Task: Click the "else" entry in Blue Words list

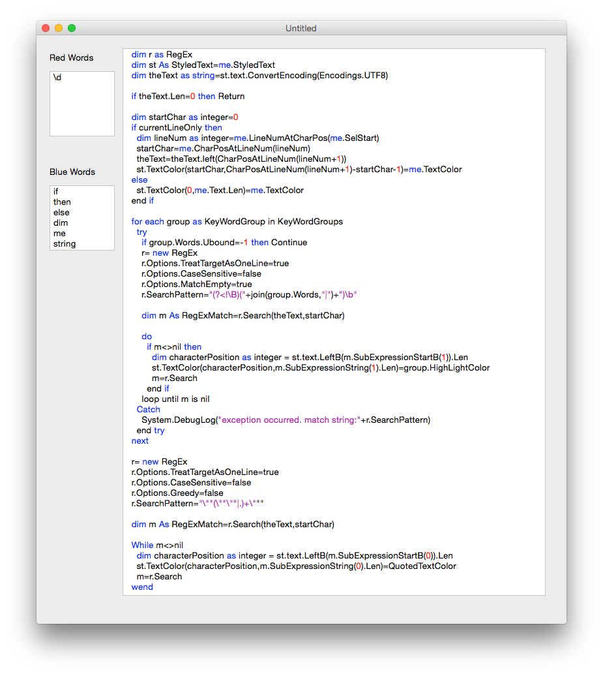Action: point(61,212)
